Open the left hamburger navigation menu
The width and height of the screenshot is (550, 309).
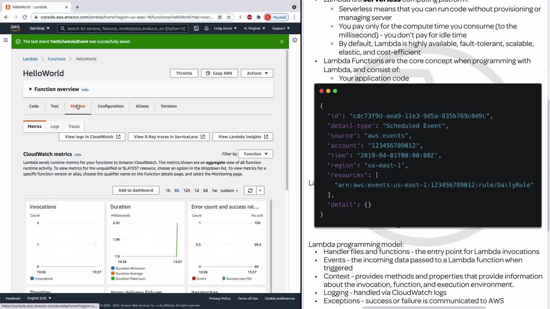tap(5, 40)
